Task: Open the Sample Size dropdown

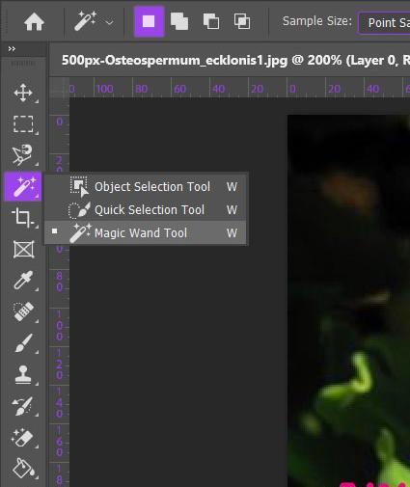Action: [383, 23]
